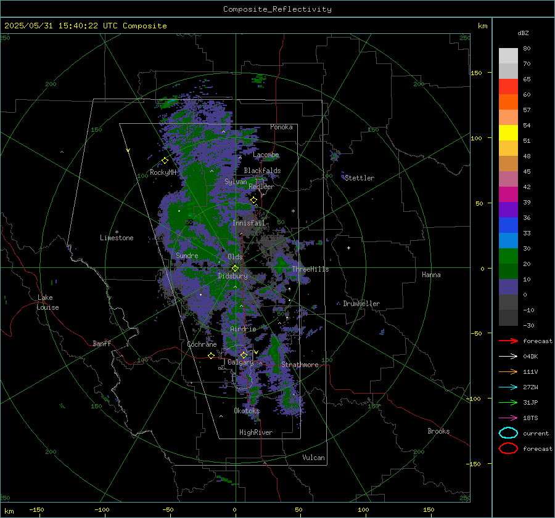Screen dimensions: 555x518
Task: Click the magenta 18TS arrow icon
Action: click(x=508, y=418)
